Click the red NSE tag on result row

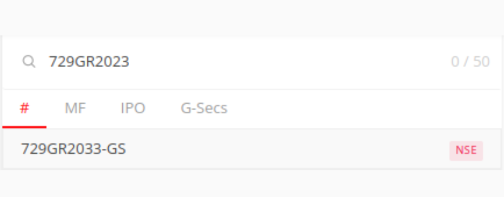pyautogui.click(x=466, y=150)
